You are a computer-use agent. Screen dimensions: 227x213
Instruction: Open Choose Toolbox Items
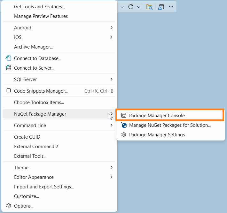(59, 103)
